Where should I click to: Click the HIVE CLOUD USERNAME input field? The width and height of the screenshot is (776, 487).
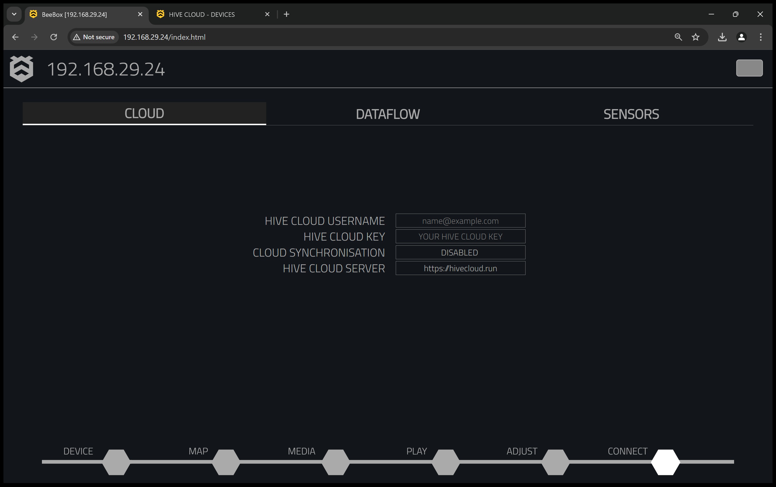click(x=460, y=220)
